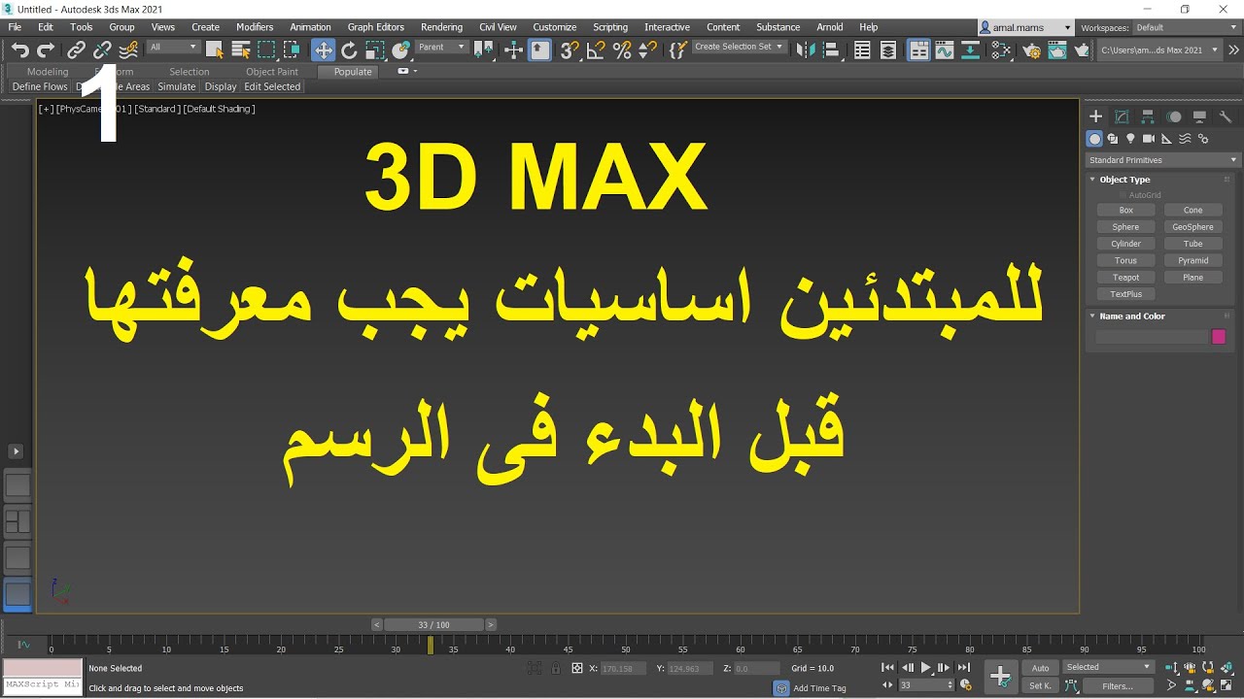
Task: Toggle the 3D Snaps button
Action: click(570, 50)
